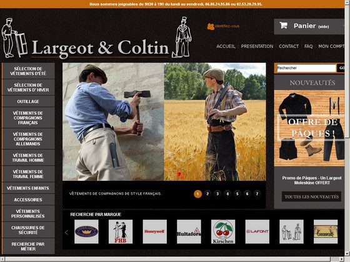The image size is (350, 262).
Task: Open the Offre de Pâques promo image
Action: click(309, 128)
